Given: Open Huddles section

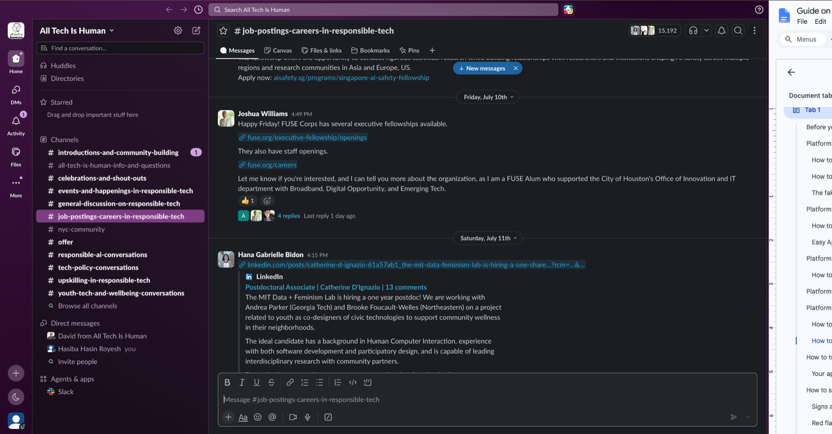Looking at the screenshot, I should click(63, 65).
